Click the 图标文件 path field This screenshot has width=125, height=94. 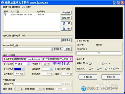(x=37, y=84)
